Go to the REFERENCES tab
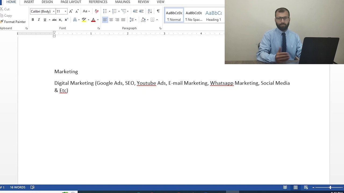This screenshot has height=193, width=344. (98, 2)
